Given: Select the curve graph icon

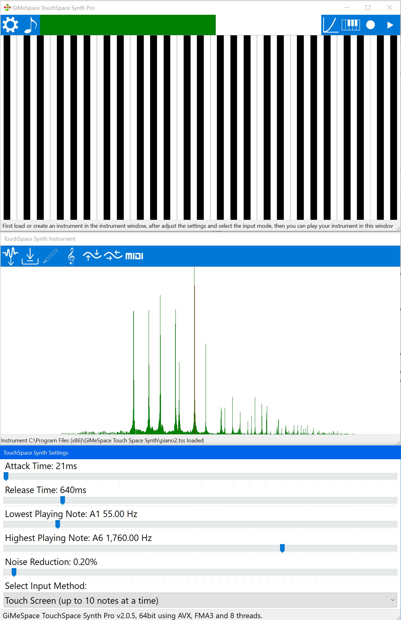Looking at the screenshot, I should [x=331, y=25].
